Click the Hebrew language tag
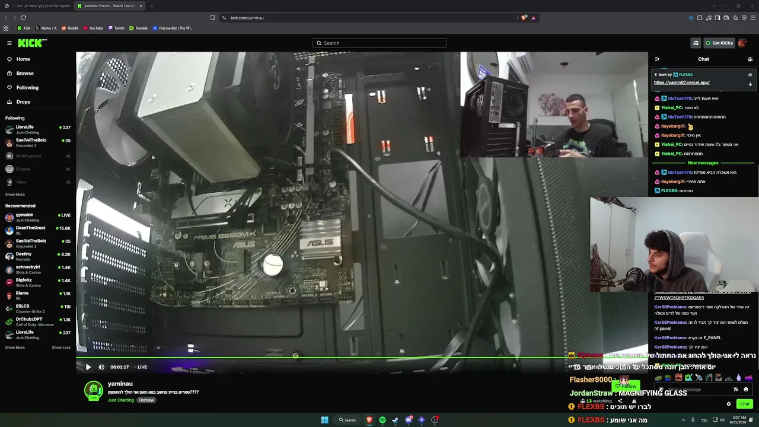The image size is (759, 427). click(x=146, y=400)
